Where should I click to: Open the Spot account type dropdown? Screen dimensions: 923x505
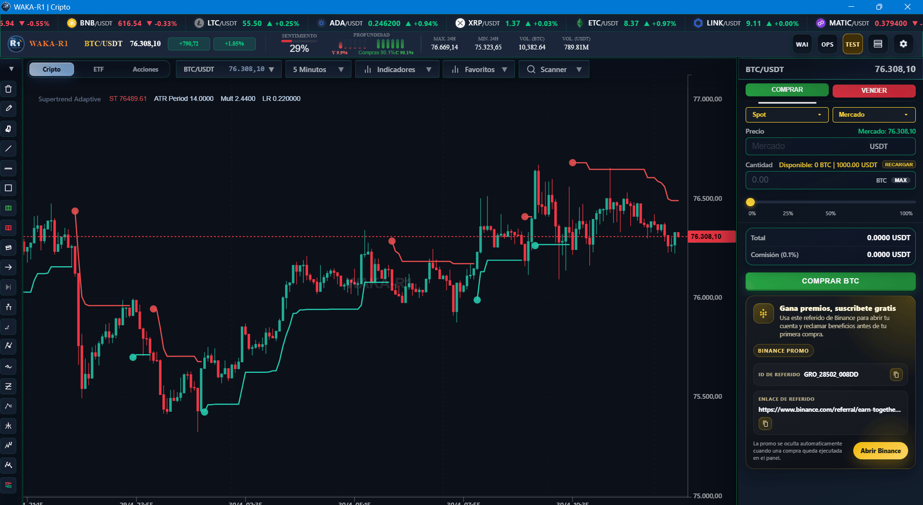point(787,114)
